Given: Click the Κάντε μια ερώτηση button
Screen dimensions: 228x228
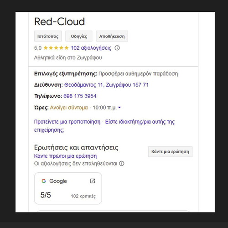Looking at the screenshot, I should (x=170, y=151).
